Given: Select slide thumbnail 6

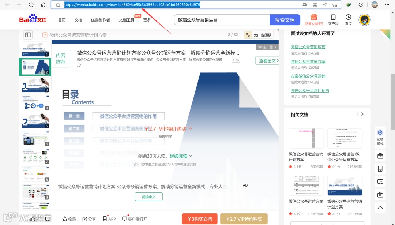Looking at the screenshot, I should (x=35, y=138).
